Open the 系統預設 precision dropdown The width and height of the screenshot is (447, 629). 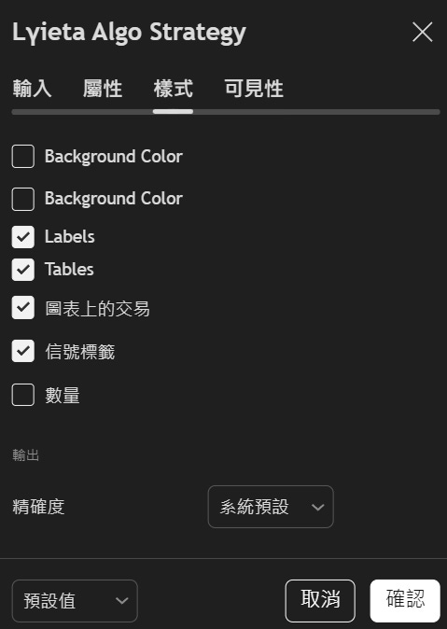(x=271, y=507)
